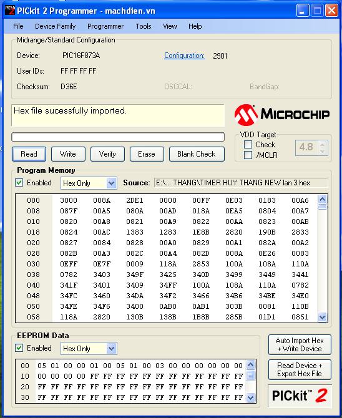Uncheck EEPROM Data Enabled checkbox

click(19, 348)
